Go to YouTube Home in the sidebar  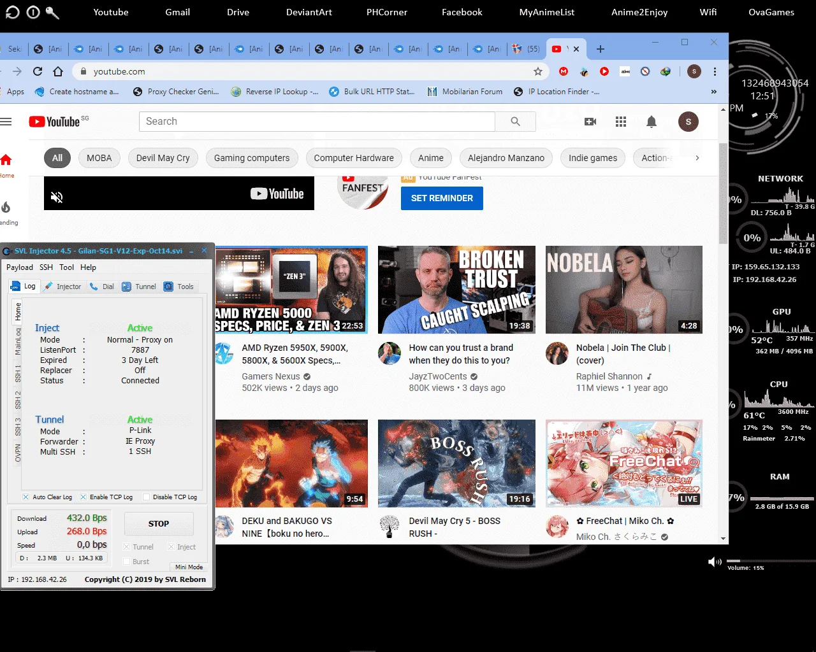6,165
